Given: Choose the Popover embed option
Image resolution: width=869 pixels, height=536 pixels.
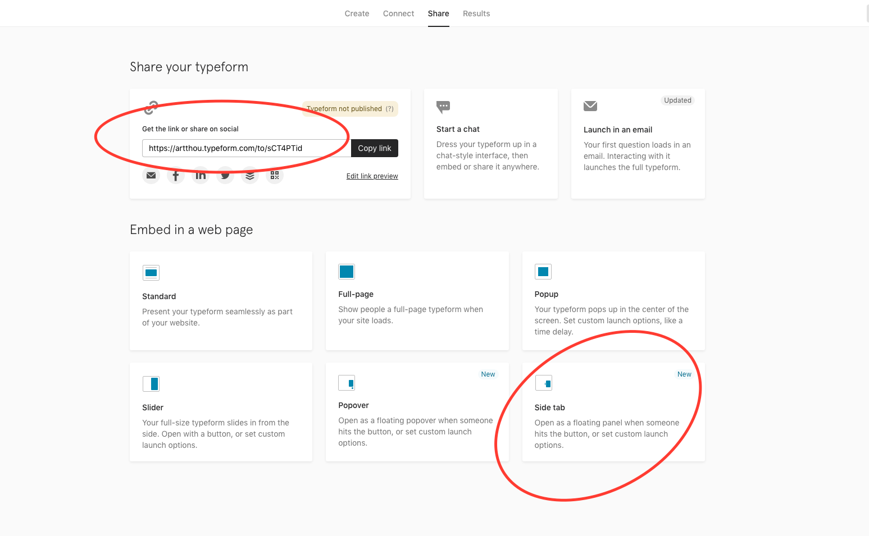Looking at the screenshot, I should tap(417, 412).
